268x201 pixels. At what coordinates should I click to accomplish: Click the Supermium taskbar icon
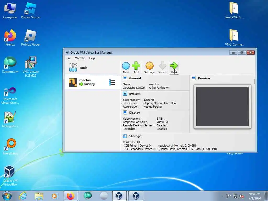[88, 196]
